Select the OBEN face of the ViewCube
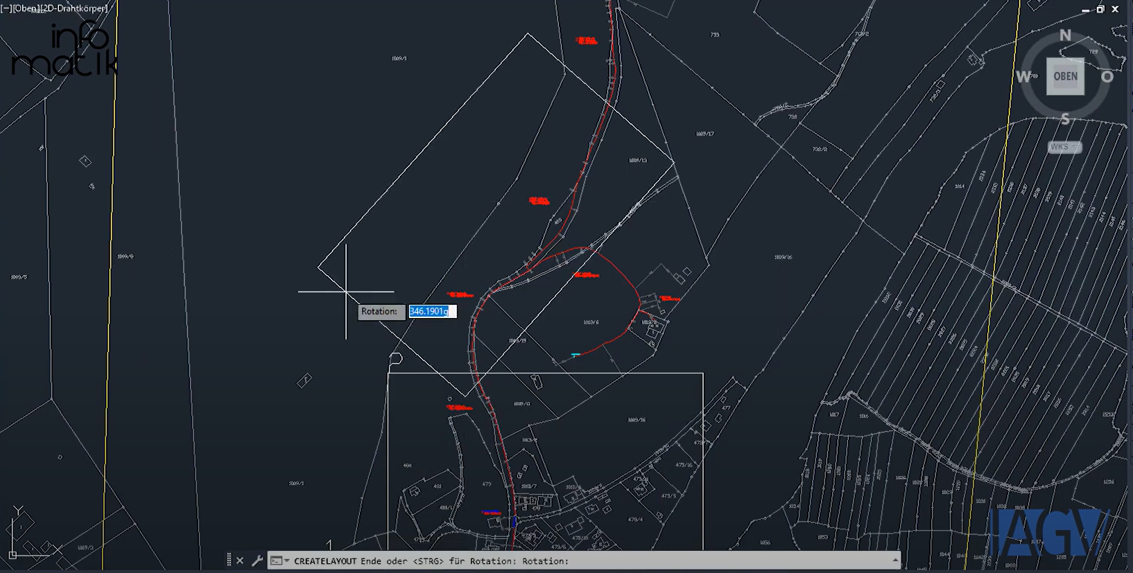This screenshot has width=1133, height=573. 1066,76
